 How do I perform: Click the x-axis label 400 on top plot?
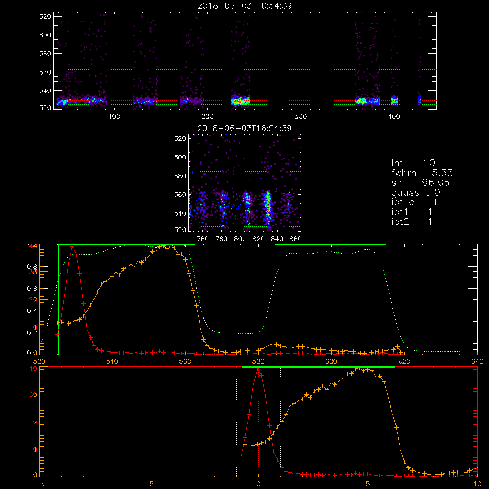point(394,117)
